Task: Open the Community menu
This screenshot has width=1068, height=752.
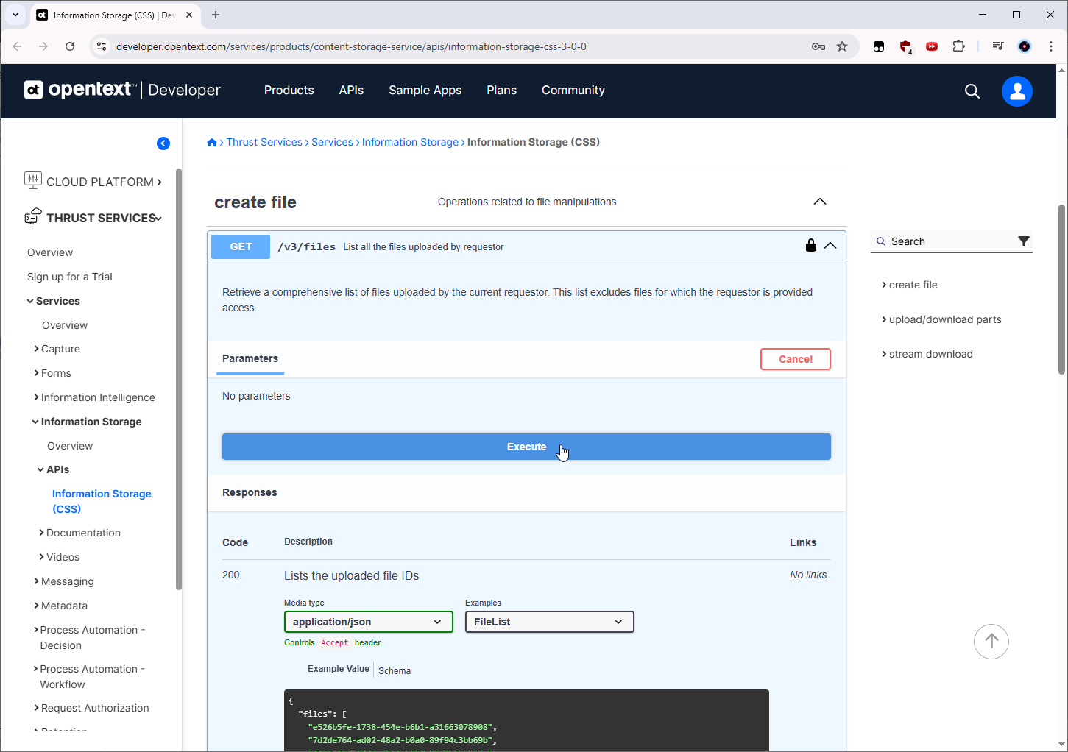Action: [x=573, y=91]
